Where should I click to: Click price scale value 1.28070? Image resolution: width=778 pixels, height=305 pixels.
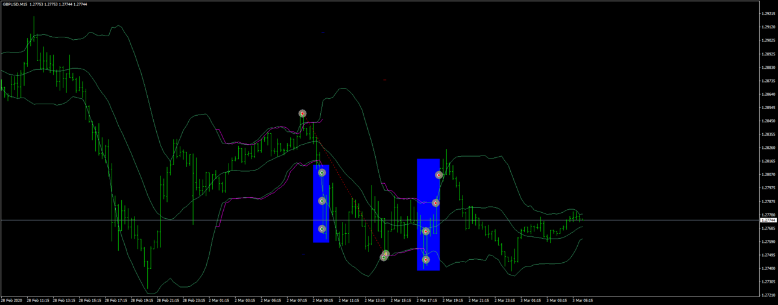[768, 175]
